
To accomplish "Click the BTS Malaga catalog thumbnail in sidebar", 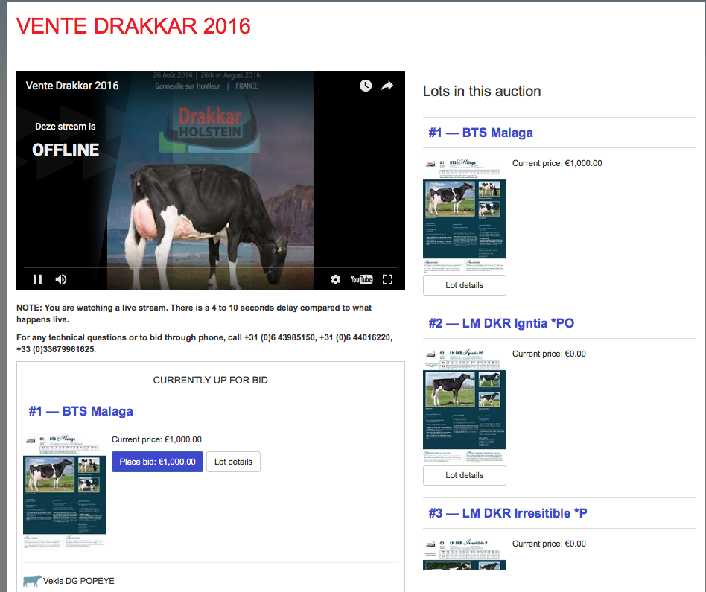I will pyautogui.click(x=464, y=216).
